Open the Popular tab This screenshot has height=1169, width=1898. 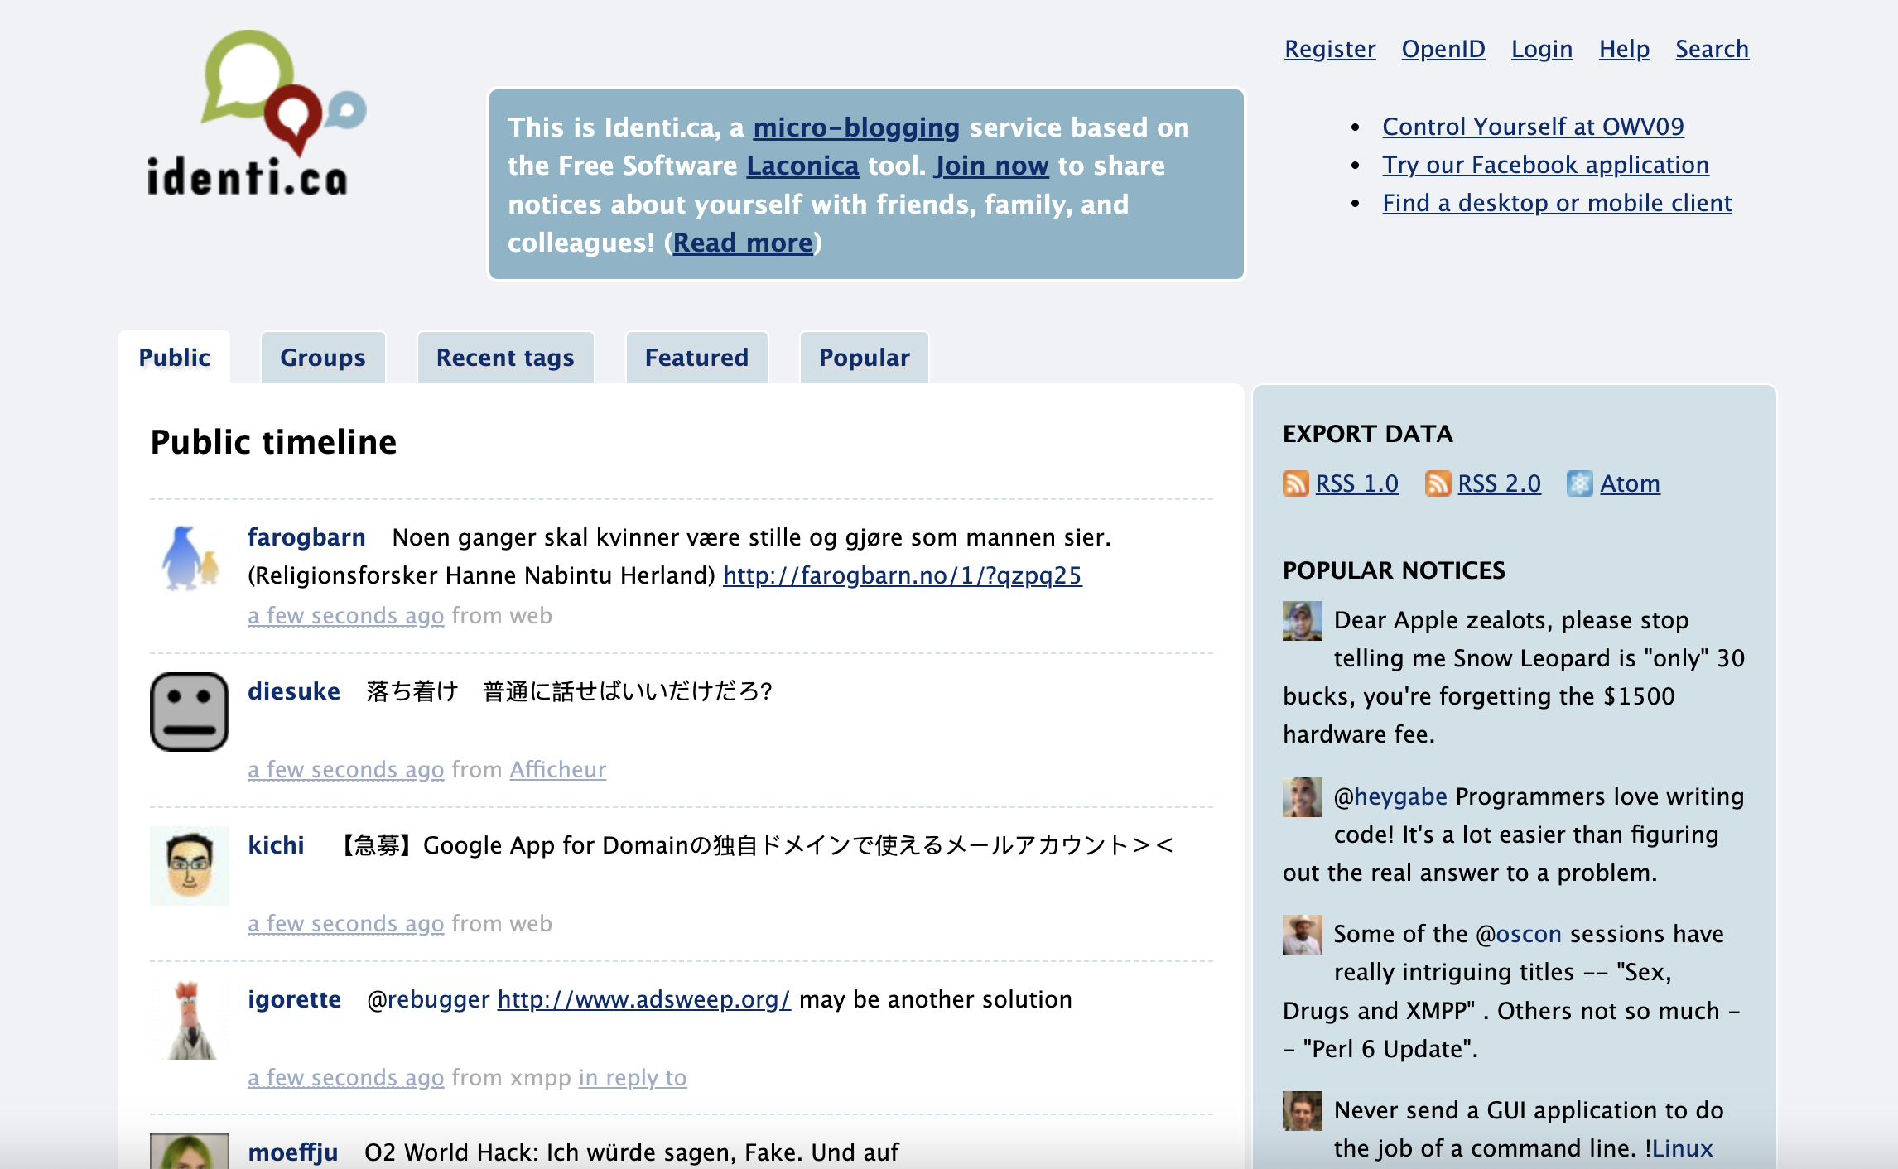point(864,358)
